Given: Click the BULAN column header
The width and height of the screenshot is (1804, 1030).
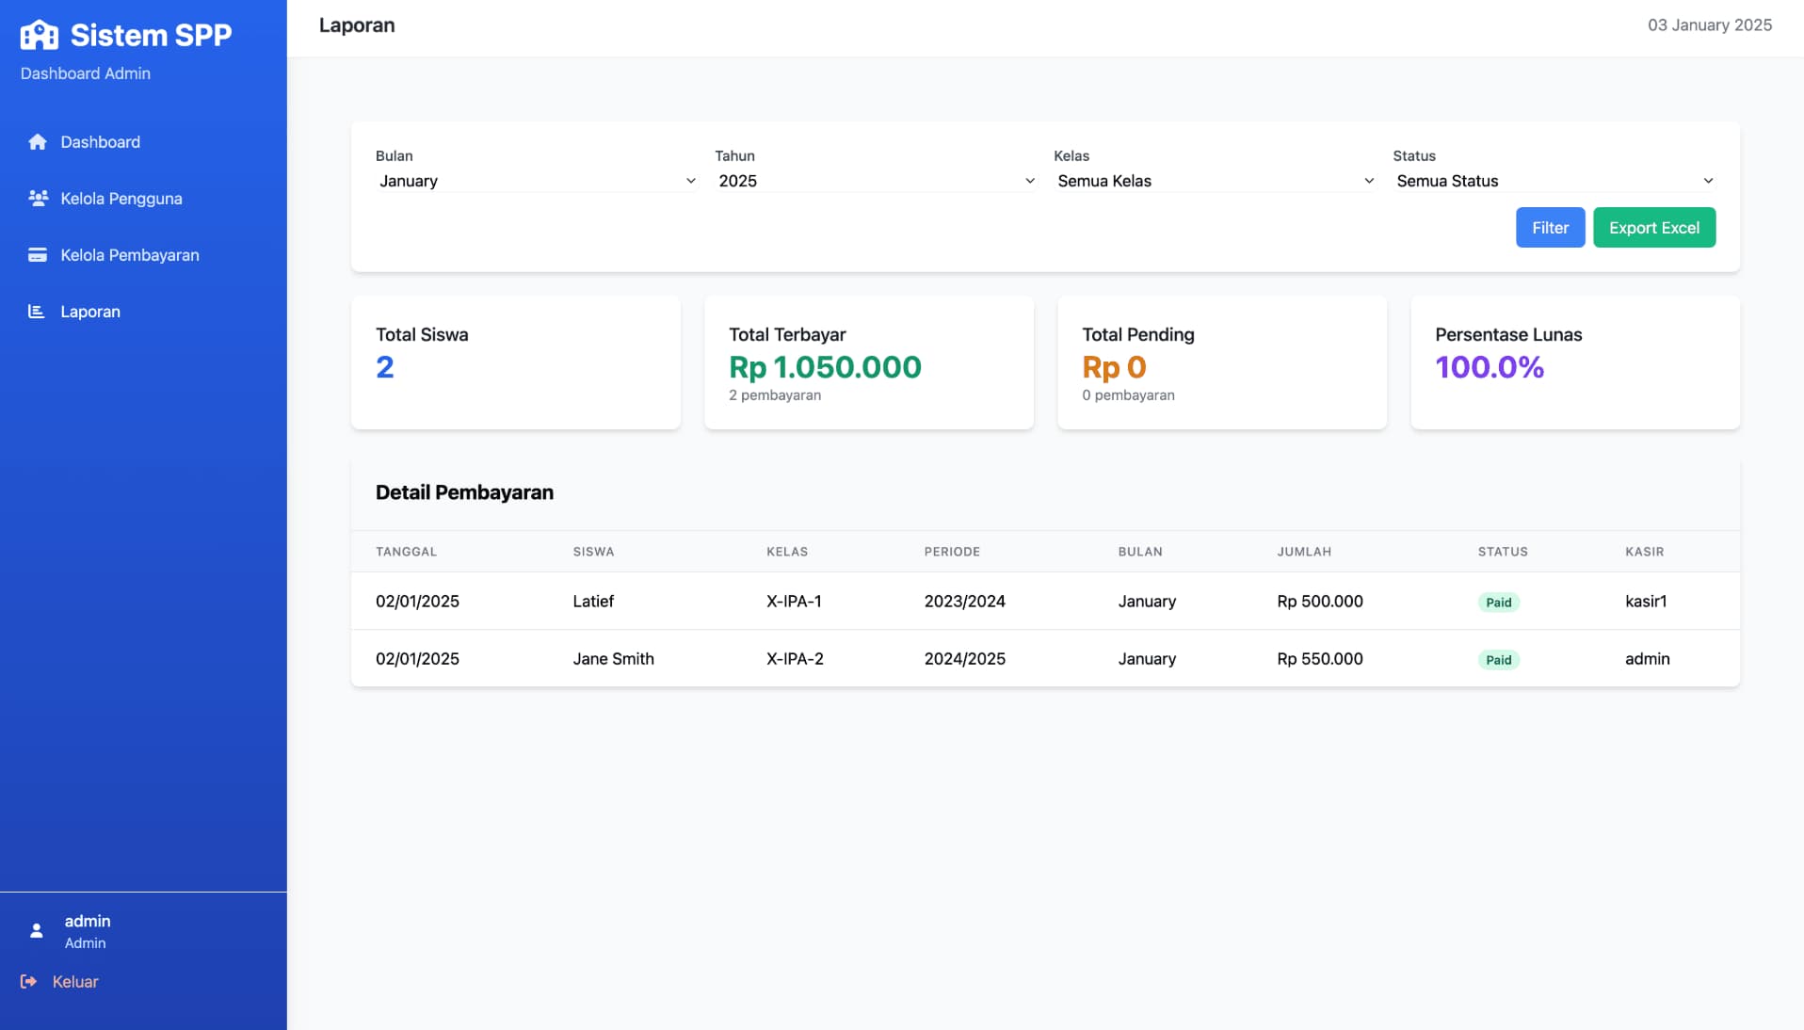Looking at the screenshot, I should click(x=1140, y=552).
